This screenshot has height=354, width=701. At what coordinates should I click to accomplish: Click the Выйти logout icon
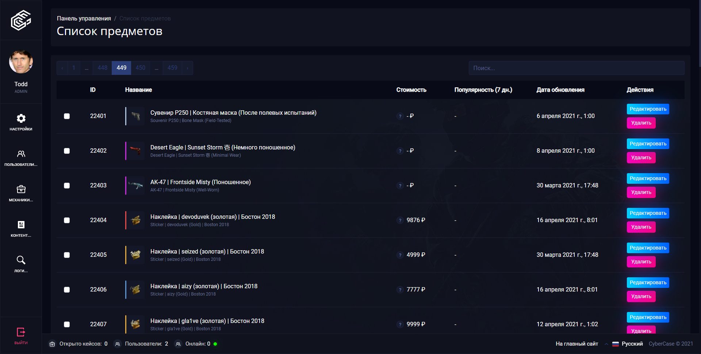(x=21, y=332)
